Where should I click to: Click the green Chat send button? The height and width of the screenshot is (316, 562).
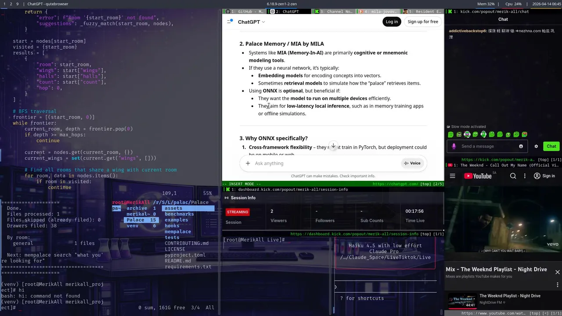pos(551,146)
